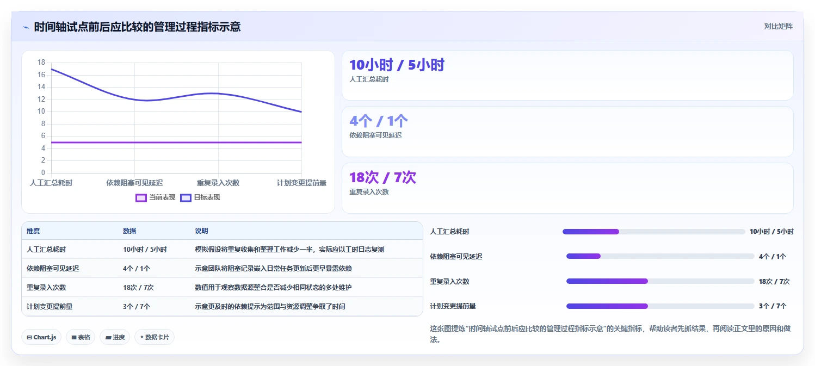Click the header icon beside the title
This screenshot has height=366, width=815.
click(26, 27)
